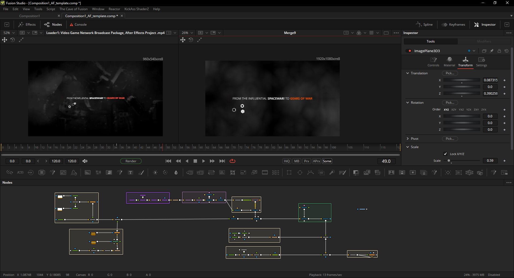Open the Nodes panel options menu
The height and width of the screenshot is (278, 514).
coord(509,183)
